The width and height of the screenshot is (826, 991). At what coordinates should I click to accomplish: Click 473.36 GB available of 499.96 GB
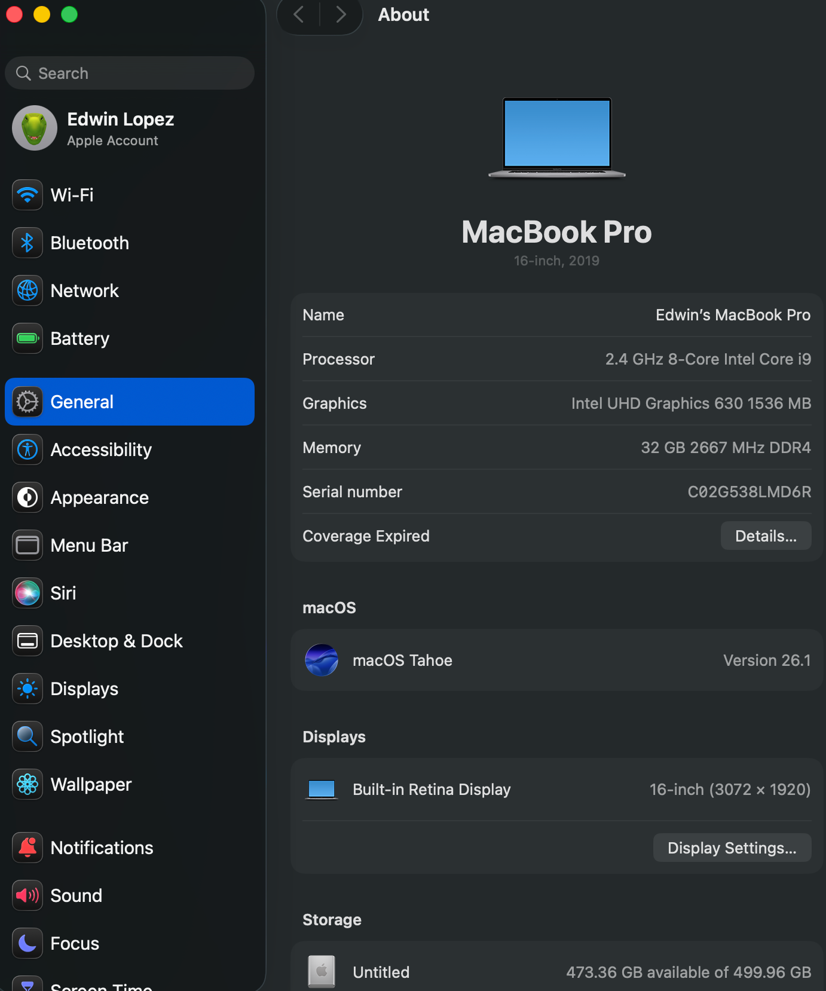point(689,972)
